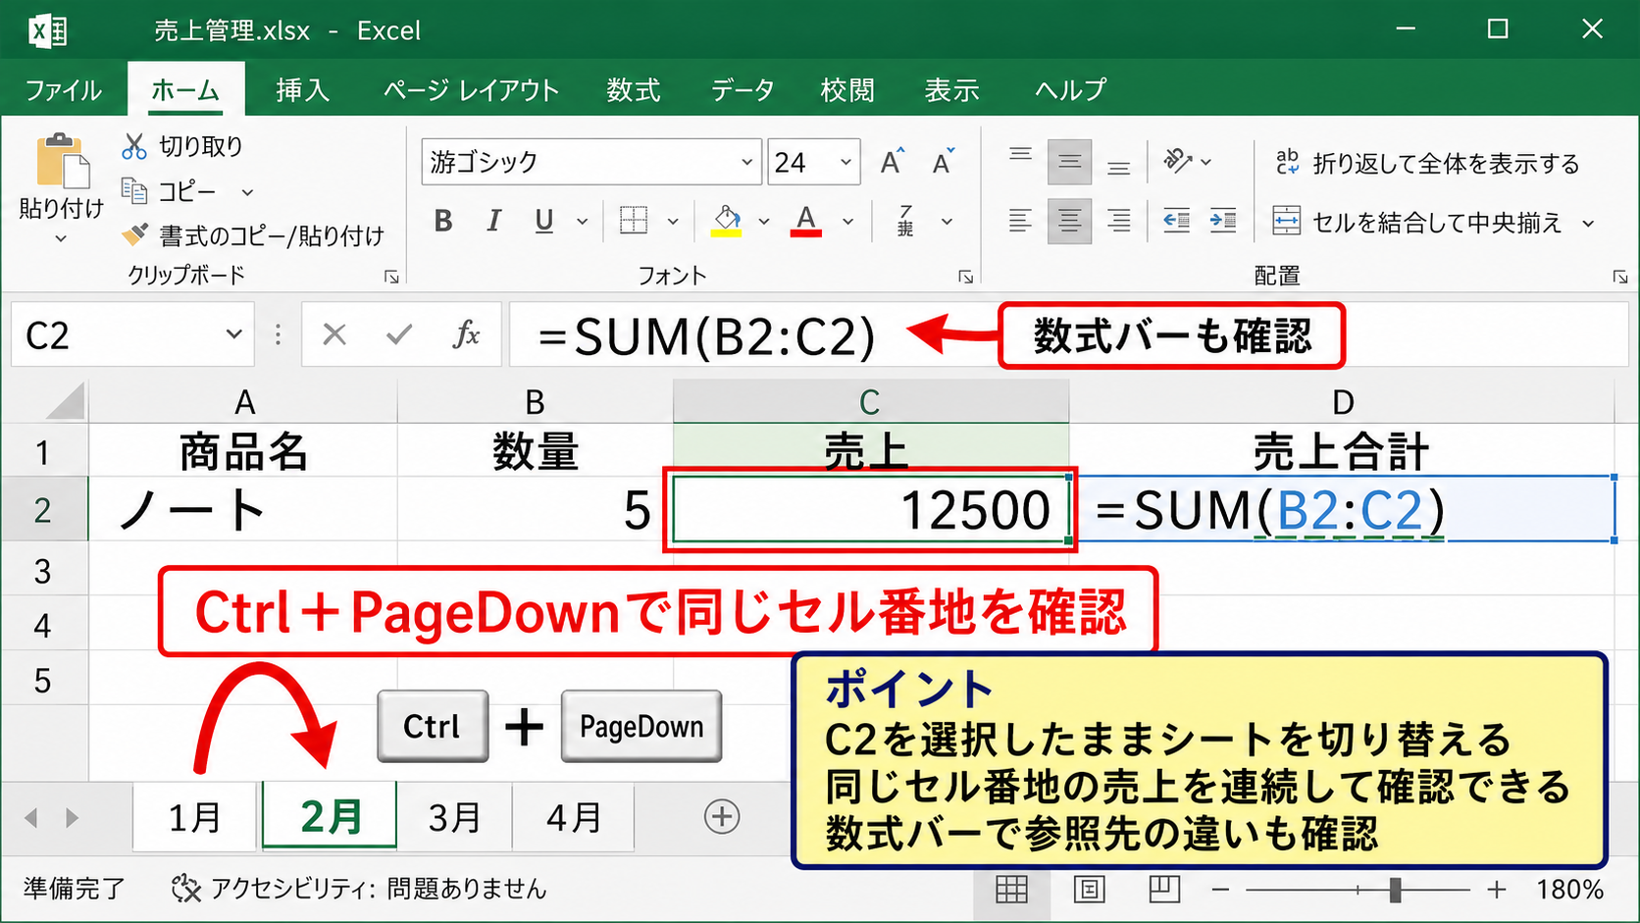Open the ファイル tab
The image size is (1640, 923).
pyautogui.click(x=64, y=90)
